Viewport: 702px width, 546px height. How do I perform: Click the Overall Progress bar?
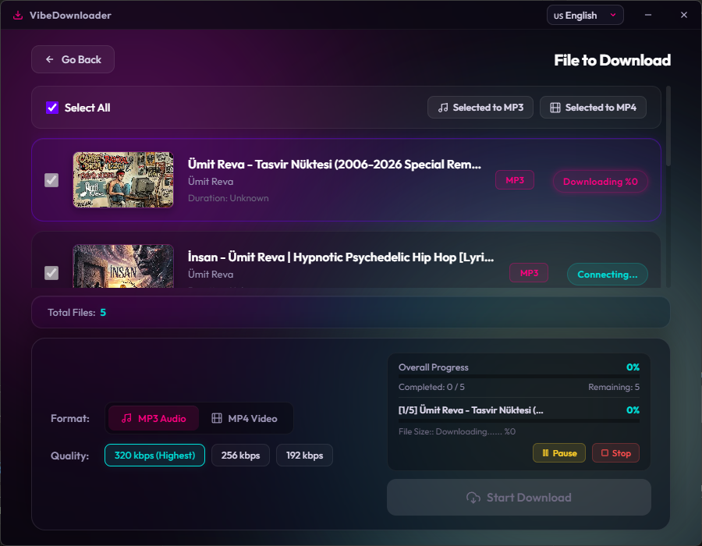pyautogui.click(x=519, y=377)
